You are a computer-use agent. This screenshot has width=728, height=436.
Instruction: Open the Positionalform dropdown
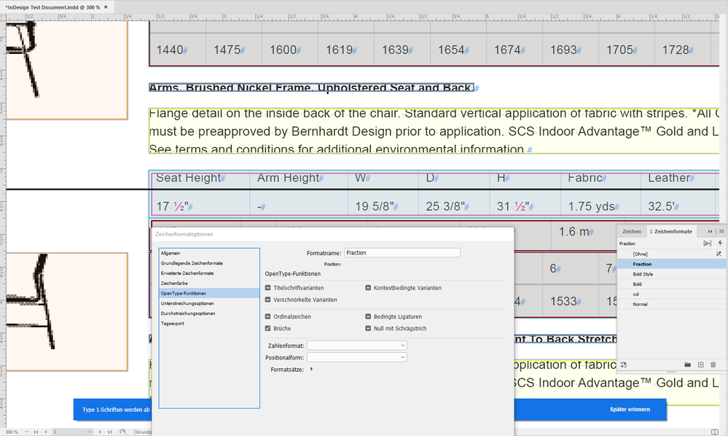[357, 357]
